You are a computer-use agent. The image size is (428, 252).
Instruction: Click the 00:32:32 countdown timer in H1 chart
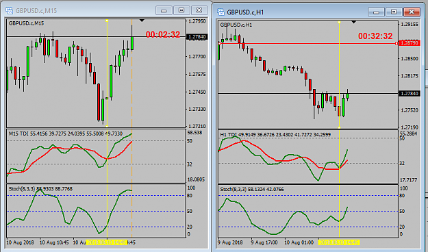tap(375, 36)
